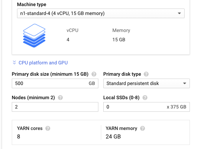The height and width of the screenshot is (149, 198).
Task: Click the Local SSDs input field
Action: coord(147,107)
